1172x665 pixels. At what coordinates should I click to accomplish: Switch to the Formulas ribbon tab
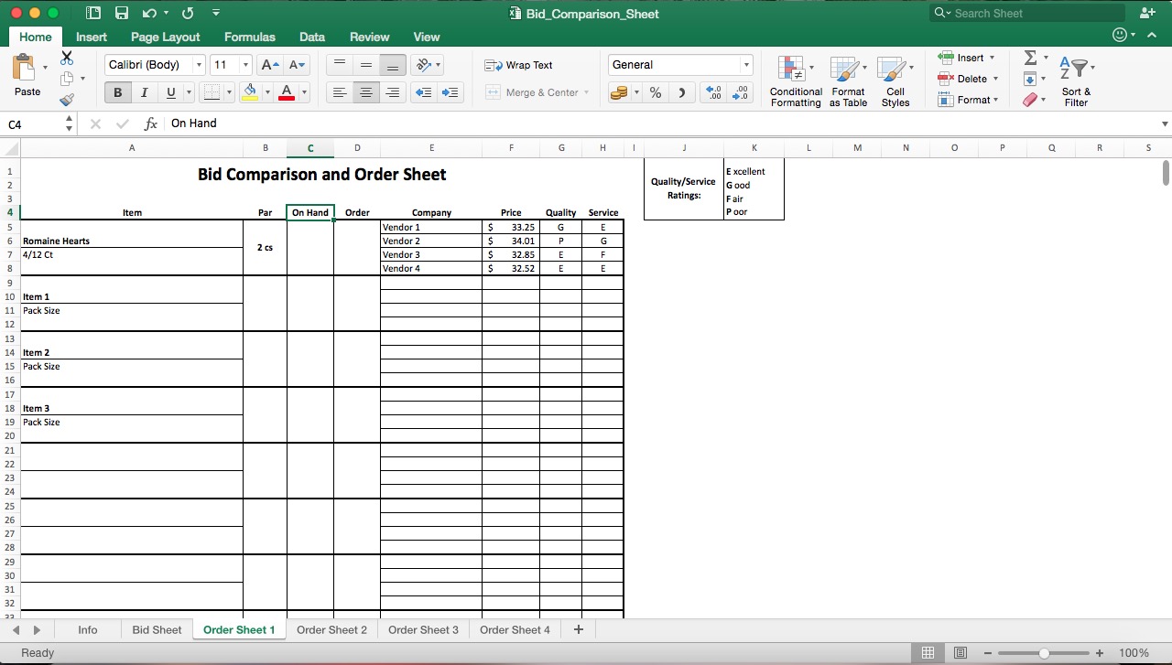click(x=249, y=37)
